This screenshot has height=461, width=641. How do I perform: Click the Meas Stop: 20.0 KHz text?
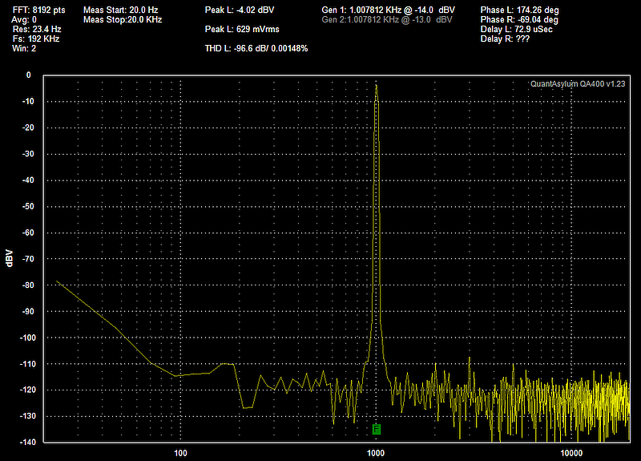click(x=123, y=19)
